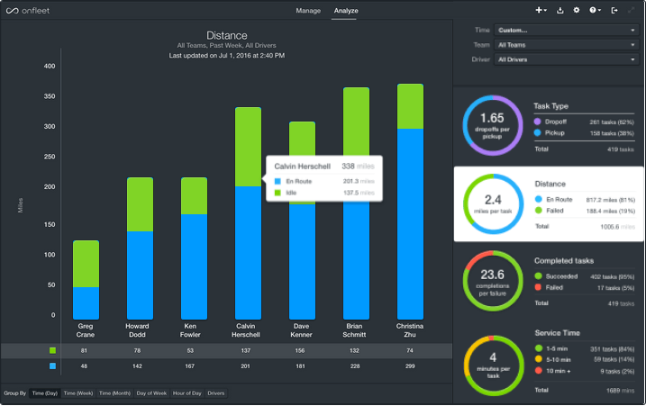Viewport: 646px width, 406px height.
Task: Toggle Group By Drivers
Action: click(x=216, y=393)
